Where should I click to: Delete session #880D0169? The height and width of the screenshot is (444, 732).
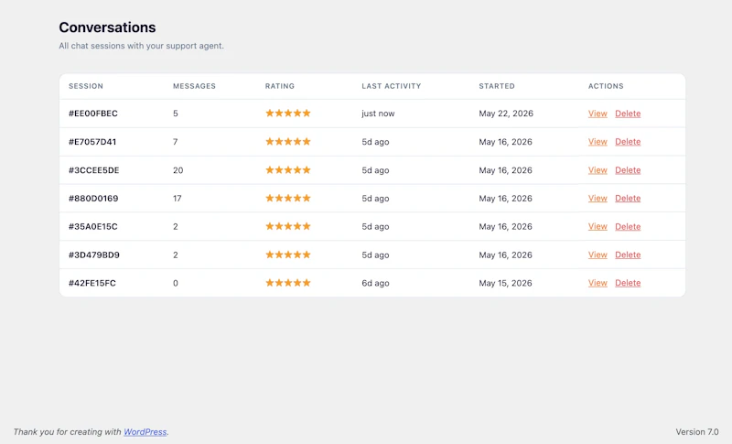pyautogui.click(x=628, y=199)
